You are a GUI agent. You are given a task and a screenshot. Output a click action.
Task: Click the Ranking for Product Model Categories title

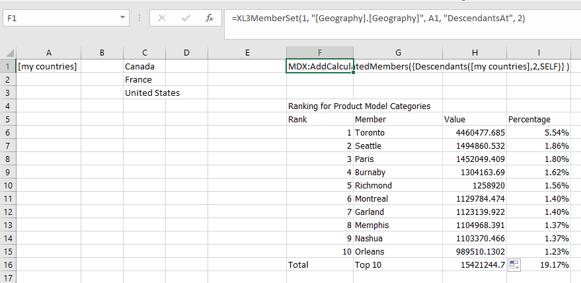pos(359,106)
